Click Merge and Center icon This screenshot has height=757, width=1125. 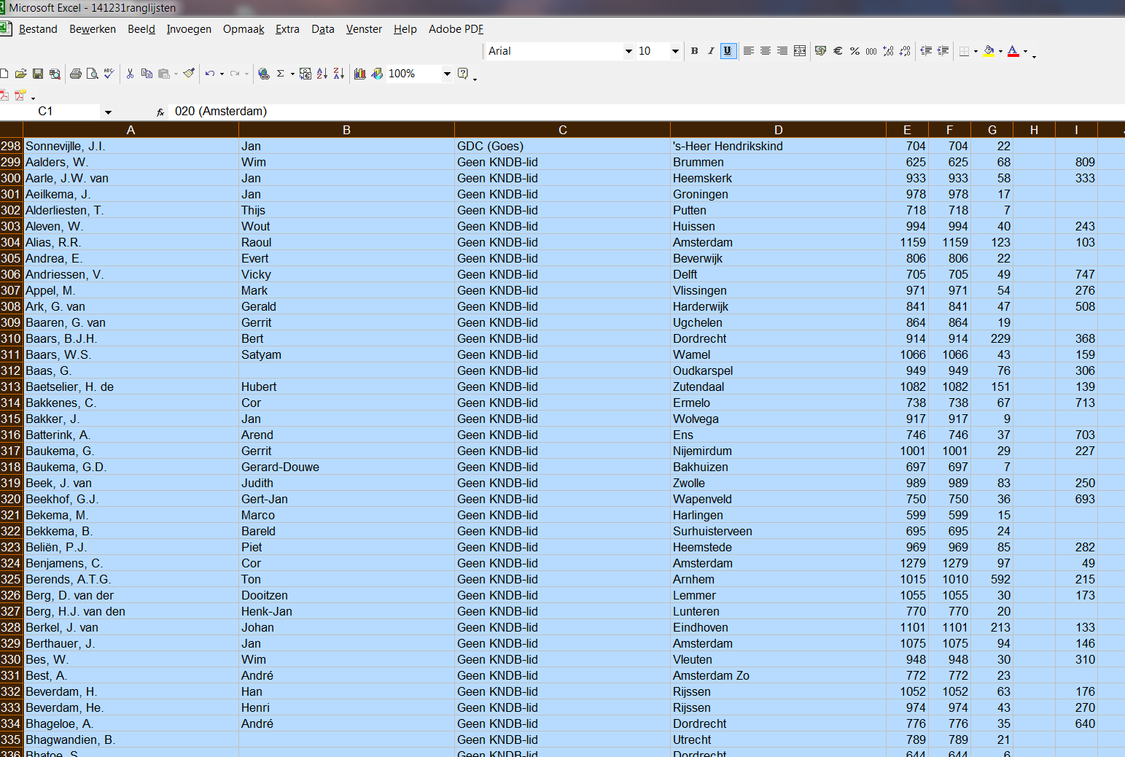pos(800,51)
